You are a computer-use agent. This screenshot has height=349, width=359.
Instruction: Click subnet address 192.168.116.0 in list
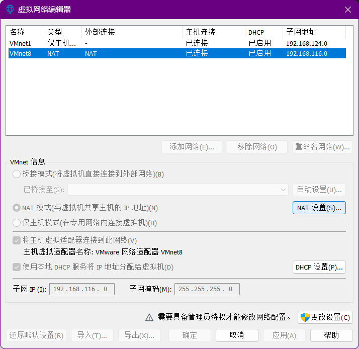(307, 54)
